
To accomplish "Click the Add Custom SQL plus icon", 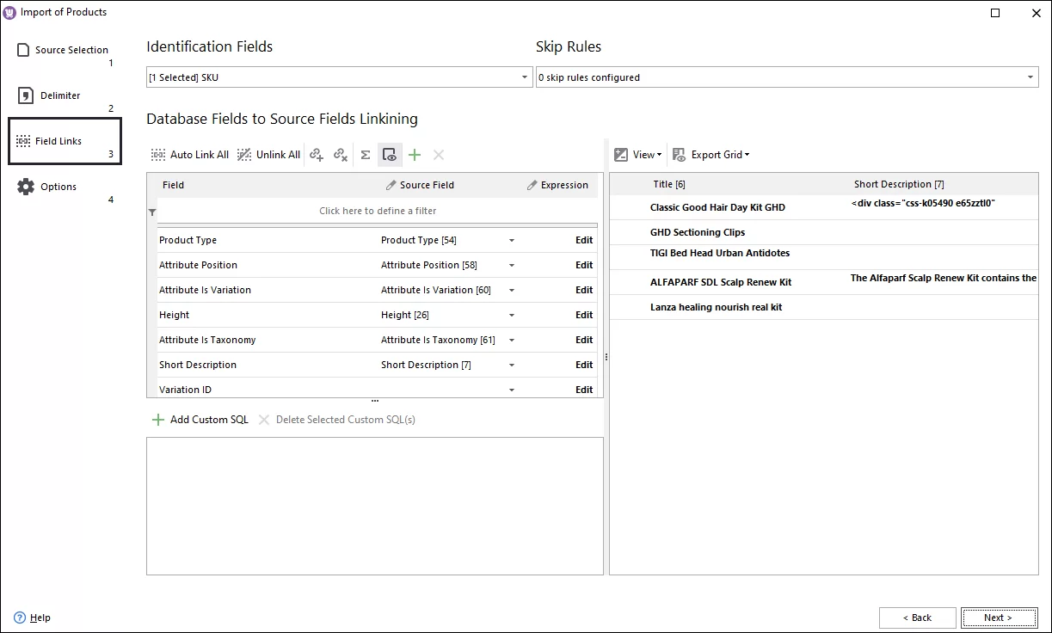I will point(158,419).
